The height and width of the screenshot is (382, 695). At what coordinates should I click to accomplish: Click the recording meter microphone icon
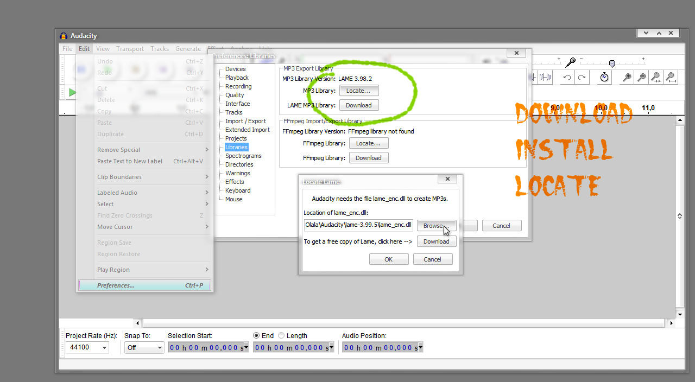point(571,61)
